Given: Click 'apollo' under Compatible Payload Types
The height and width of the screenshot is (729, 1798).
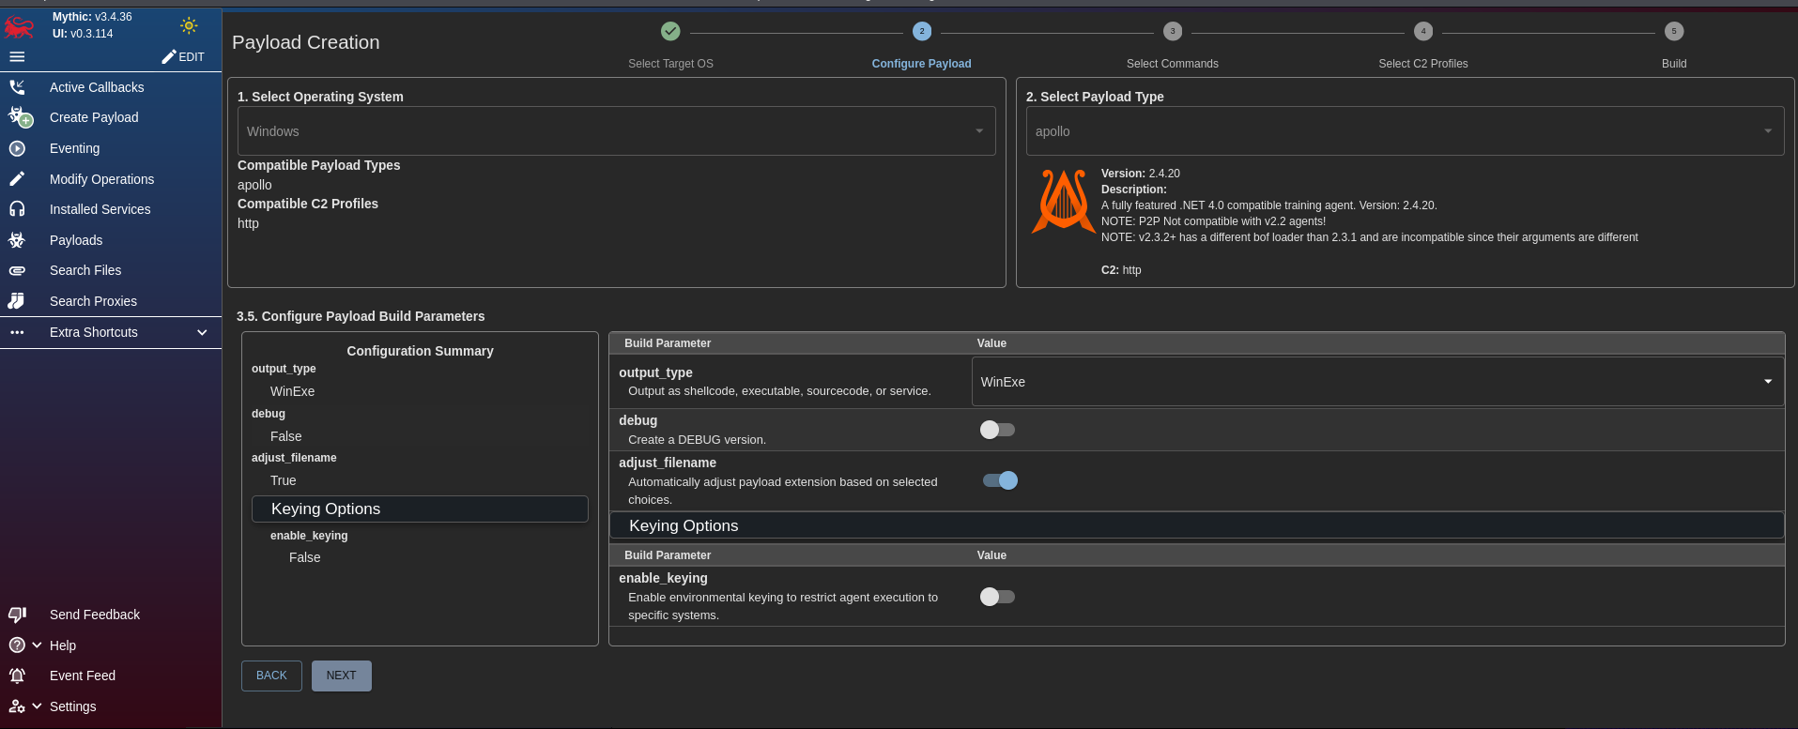Looking at the screenshot, I should pos(254,185).
